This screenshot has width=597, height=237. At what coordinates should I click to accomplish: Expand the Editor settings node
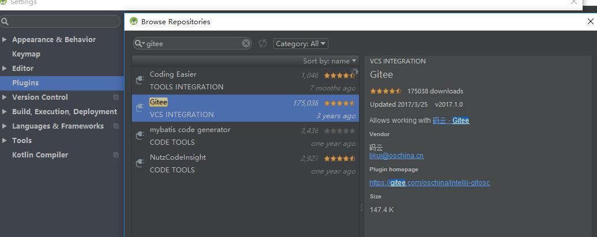(x=5, y=69)
